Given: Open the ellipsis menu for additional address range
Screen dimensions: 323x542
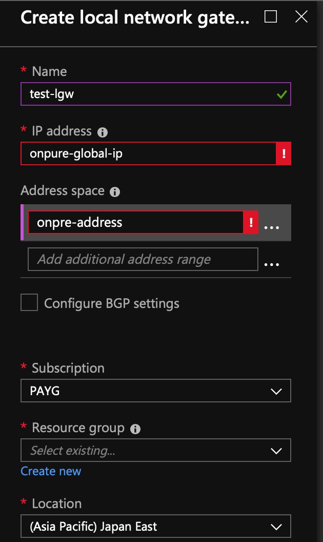Looking at the screenshot, I should [272, 263].
